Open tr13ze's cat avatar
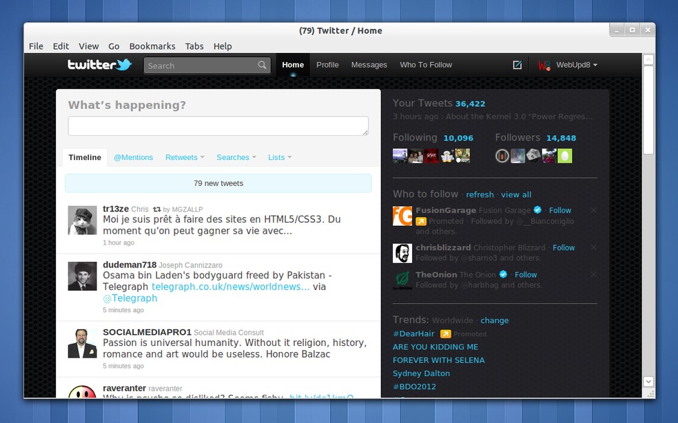 point(82,220)
